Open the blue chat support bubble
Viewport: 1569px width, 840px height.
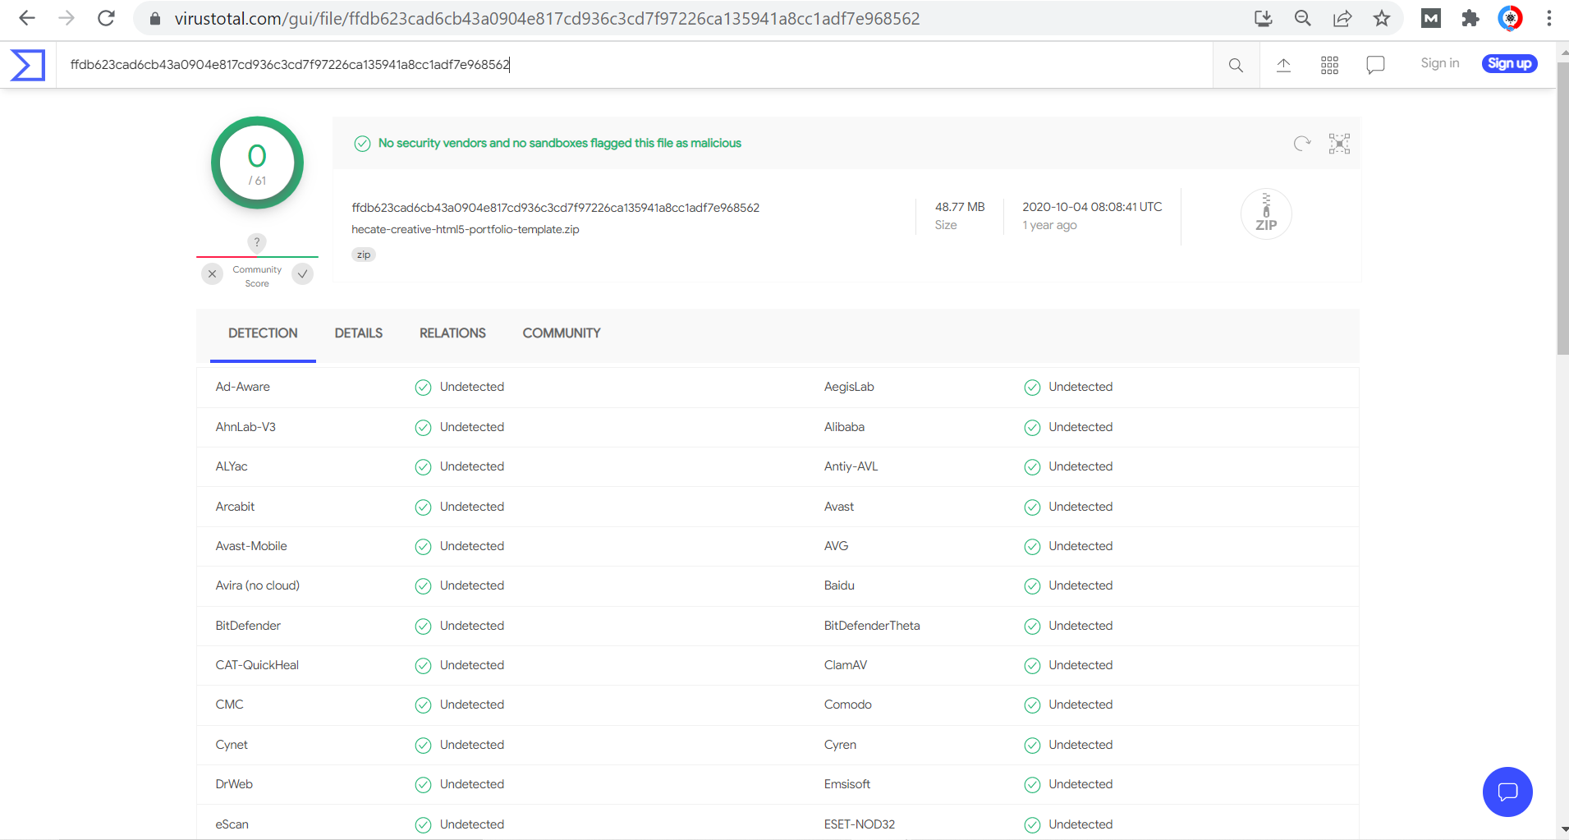tap(1507, 792)
